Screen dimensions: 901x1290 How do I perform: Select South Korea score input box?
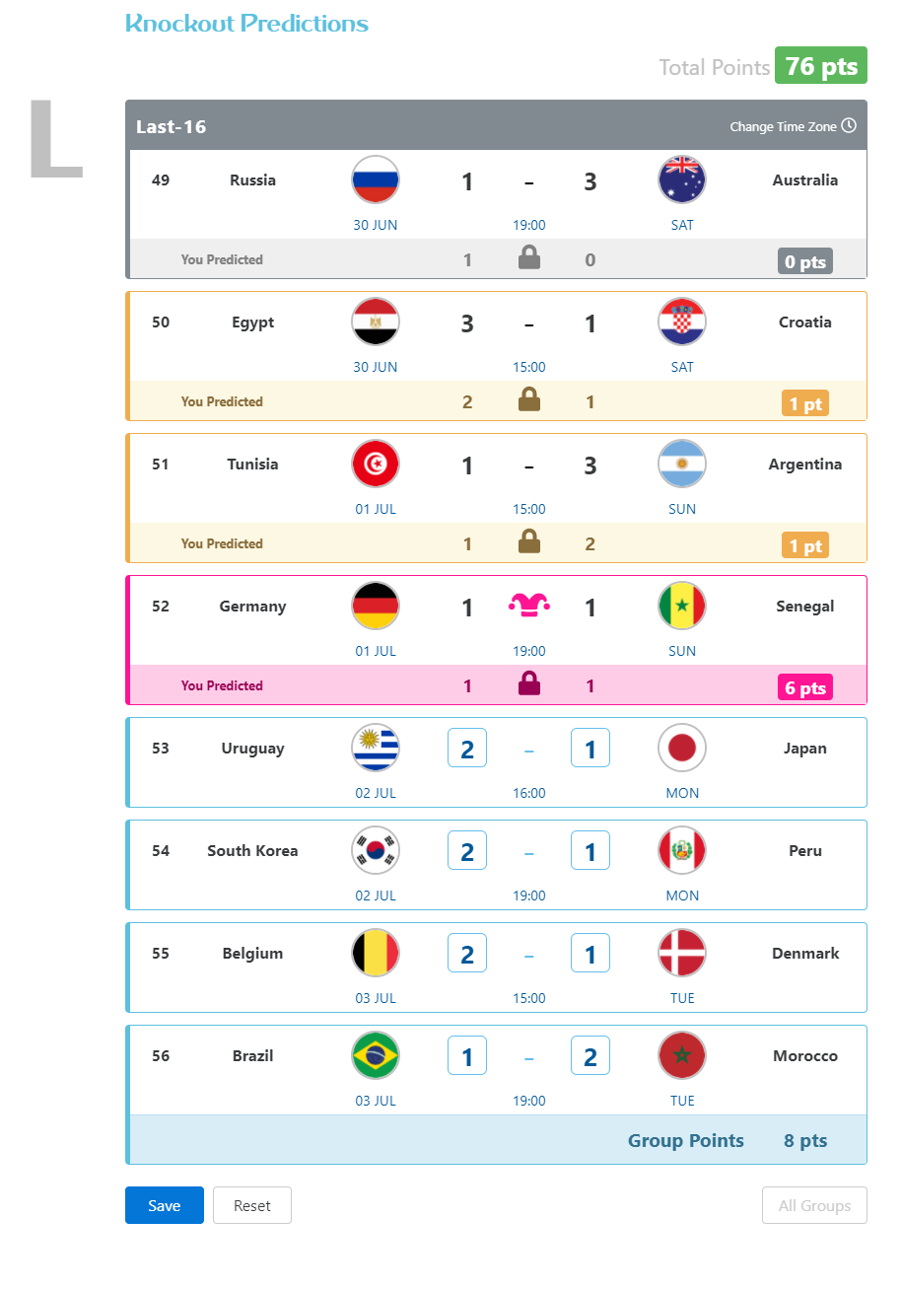coord(467,850)
